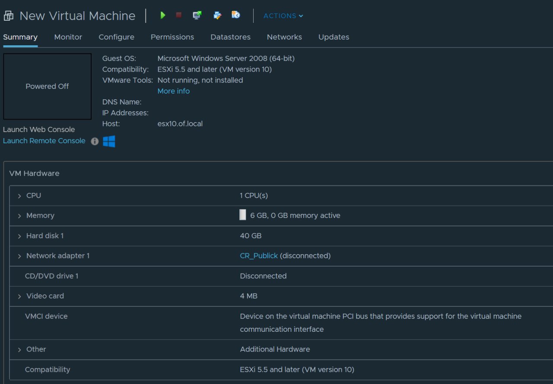Open the Networks tab

click(284, 37)
